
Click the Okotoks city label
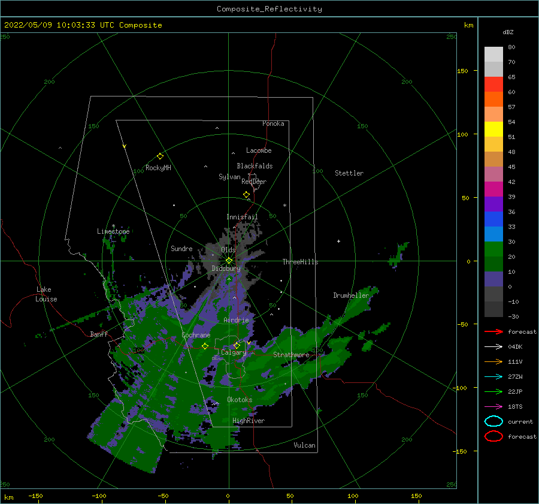(x=240, y=399)
